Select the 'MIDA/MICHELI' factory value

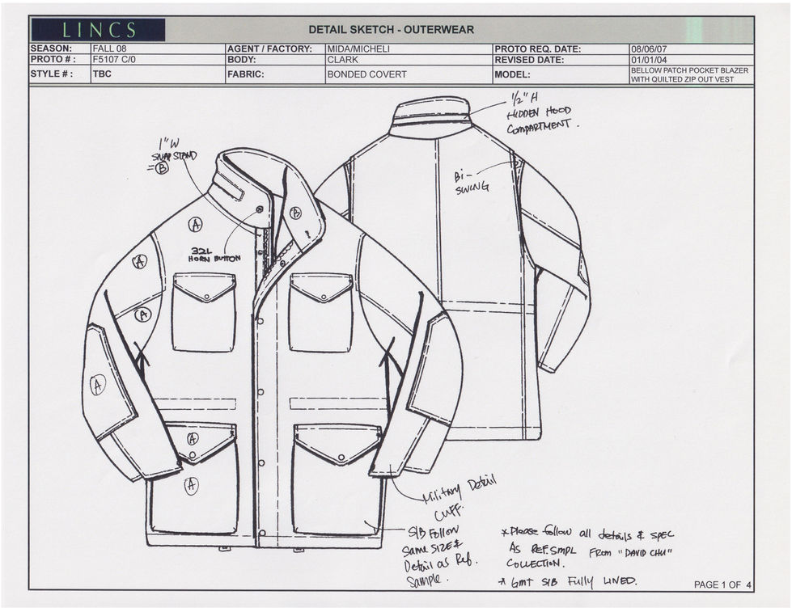pyautogui.click(x=358, y=49)
